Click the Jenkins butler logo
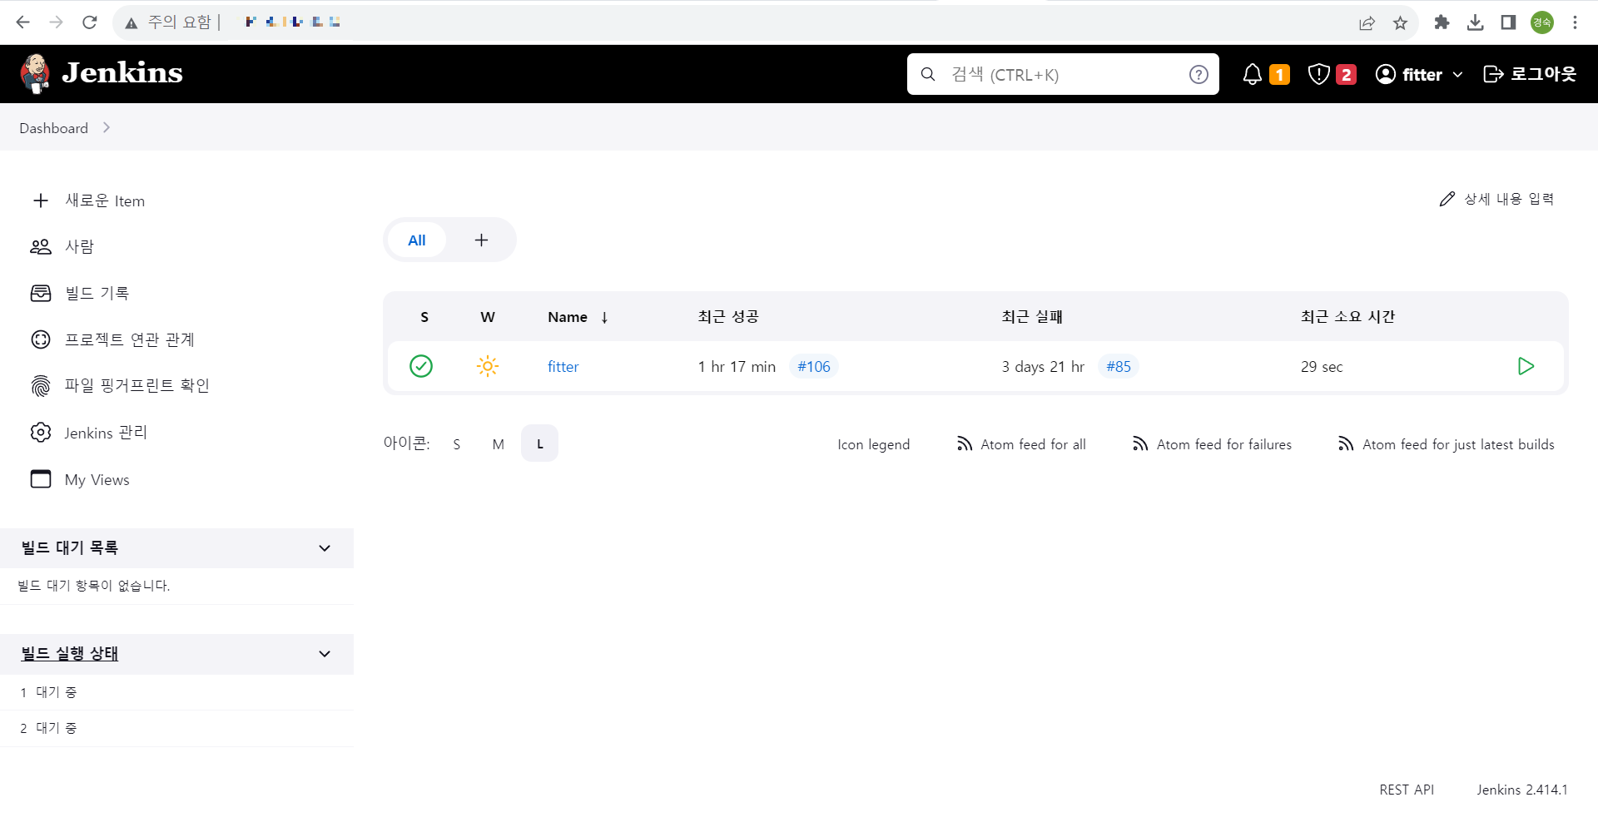The height and width of the screenshot is (822, 1598). 35,74
